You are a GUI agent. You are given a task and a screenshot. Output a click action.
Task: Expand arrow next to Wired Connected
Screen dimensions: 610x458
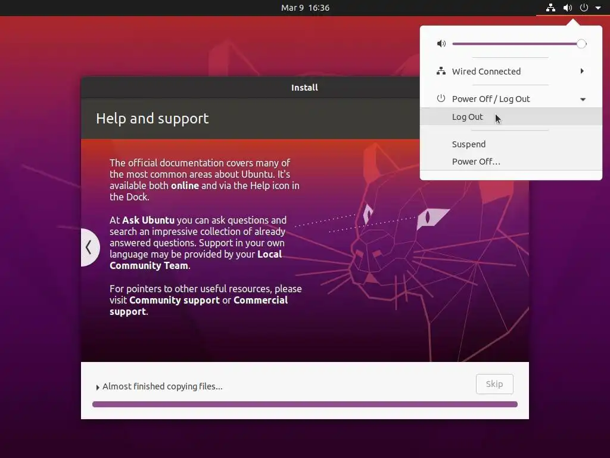(582, 72)
